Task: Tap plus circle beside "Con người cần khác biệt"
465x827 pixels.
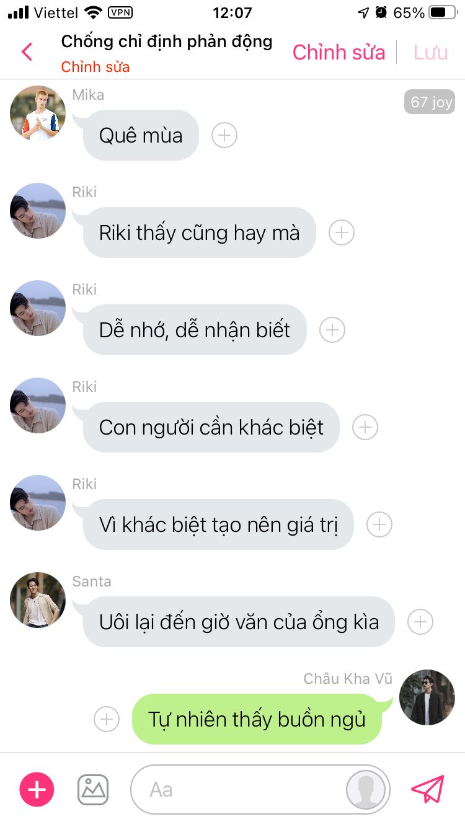Action: (365, 427)
